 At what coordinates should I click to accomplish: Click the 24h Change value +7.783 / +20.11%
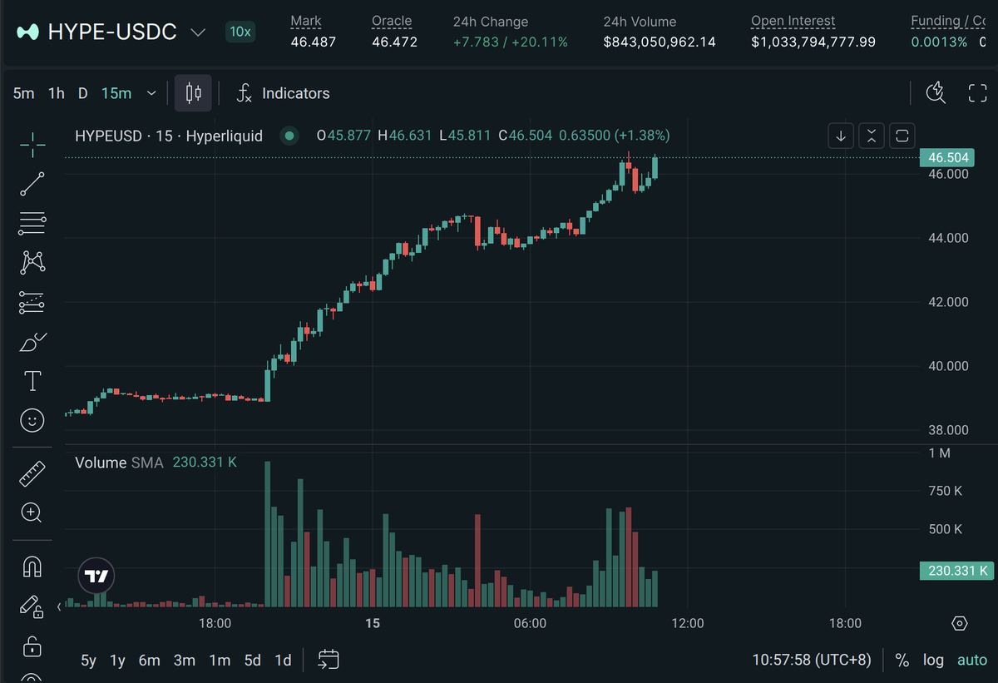tap(511, 42)
